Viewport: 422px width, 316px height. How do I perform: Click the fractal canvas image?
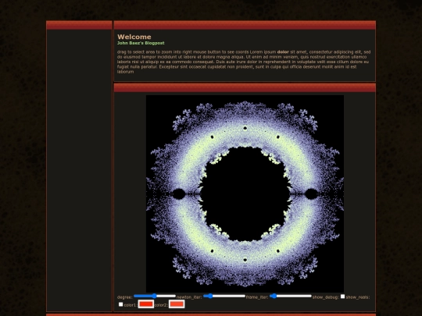(245, 194)
